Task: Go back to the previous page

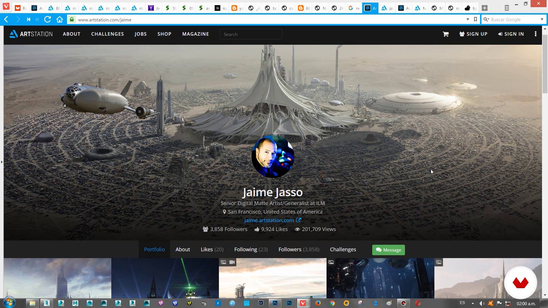Action: 6,19
